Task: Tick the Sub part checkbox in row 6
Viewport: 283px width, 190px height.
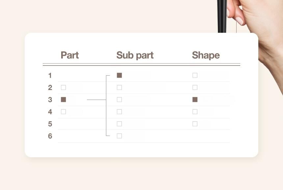Action: point(119,136)
